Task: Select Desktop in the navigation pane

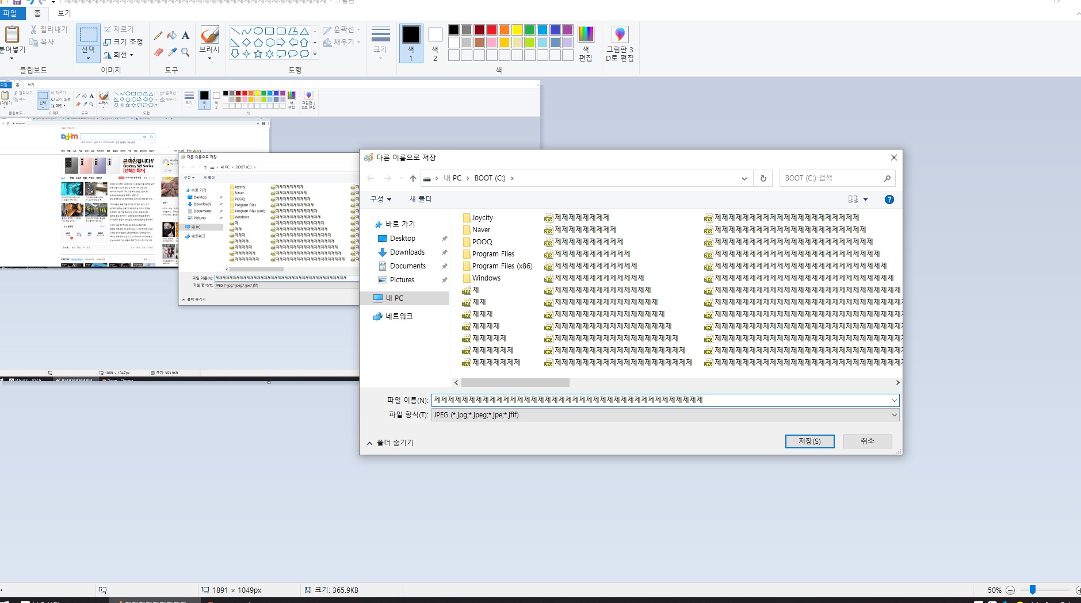Action: 403,239
